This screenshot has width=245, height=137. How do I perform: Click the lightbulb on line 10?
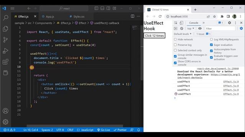coord(32,67)
